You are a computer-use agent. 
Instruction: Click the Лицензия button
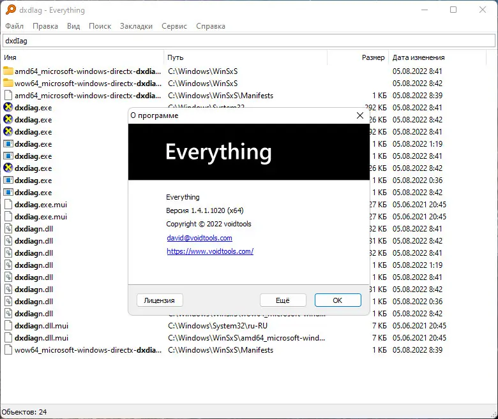(160, 300)
